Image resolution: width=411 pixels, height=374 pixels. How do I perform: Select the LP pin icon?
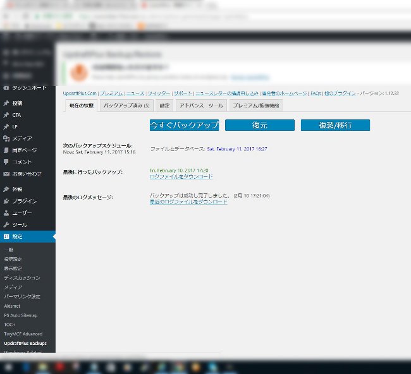[x=6, y=127]
